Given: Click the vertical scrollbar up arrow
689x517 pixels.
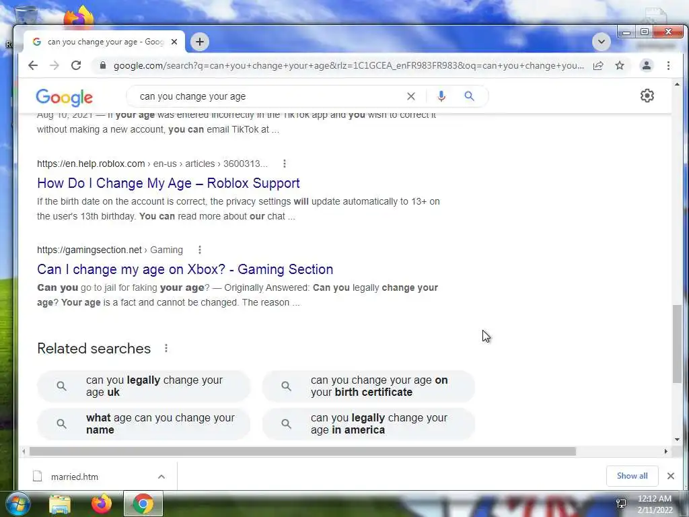Looking at the screenshot, I should 677,84.
